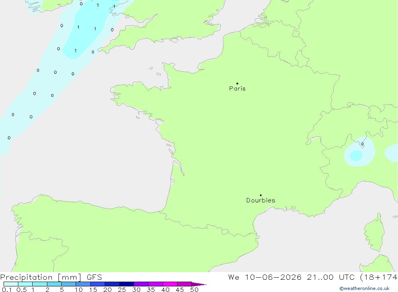Click the 40–45 mm magenta legend swatch
The image size is (398, 292).
tap(170, 284)
